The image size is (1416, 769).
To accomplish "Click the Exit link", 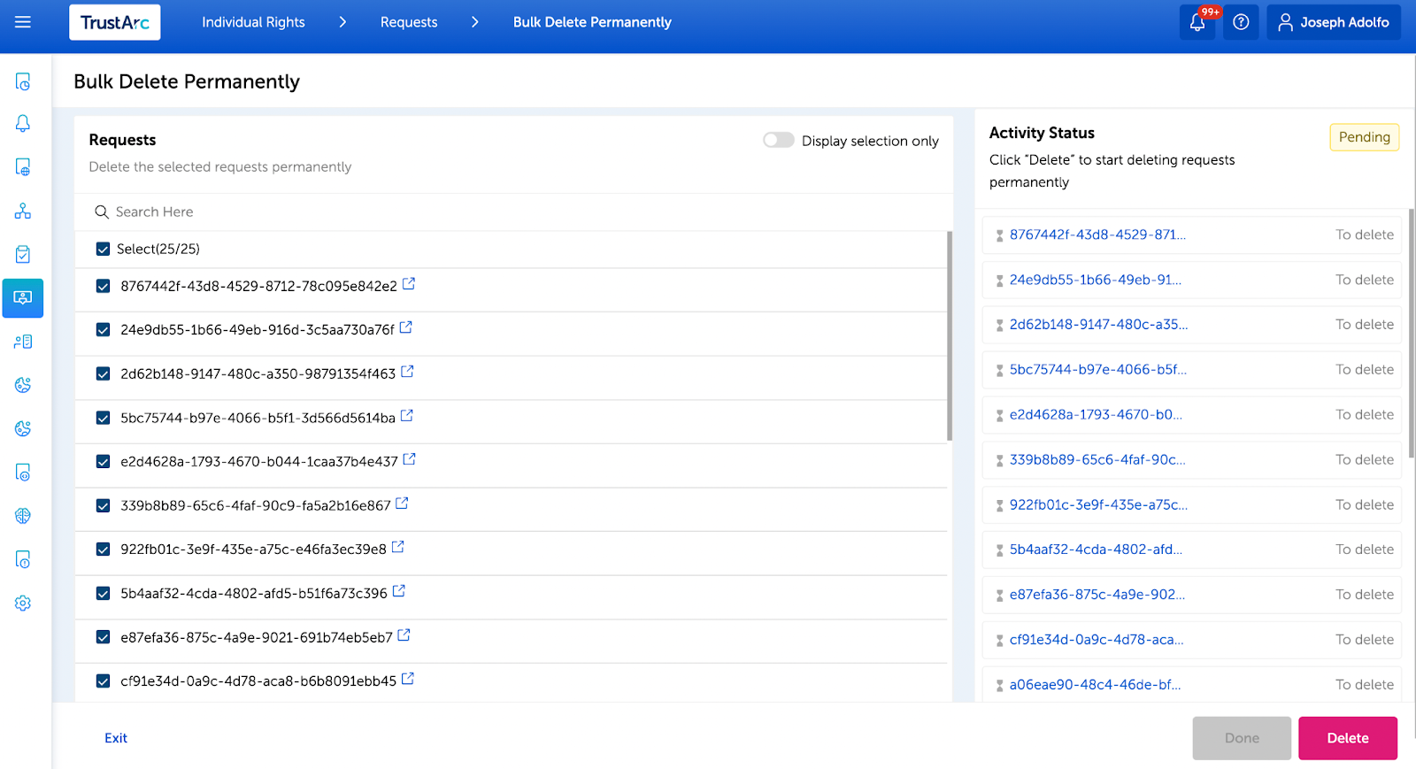I will point(116,738).
